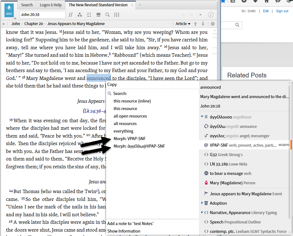Viewport: 293px width, 236px height.
Task: Choose 'all resources' search option
Action: click(125, 123)
